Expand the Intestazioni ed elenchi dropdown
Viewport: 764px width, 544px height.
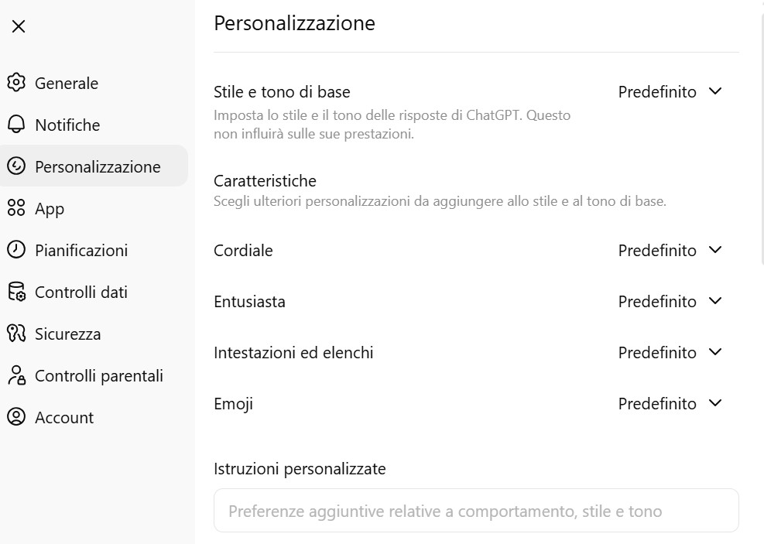670,353
